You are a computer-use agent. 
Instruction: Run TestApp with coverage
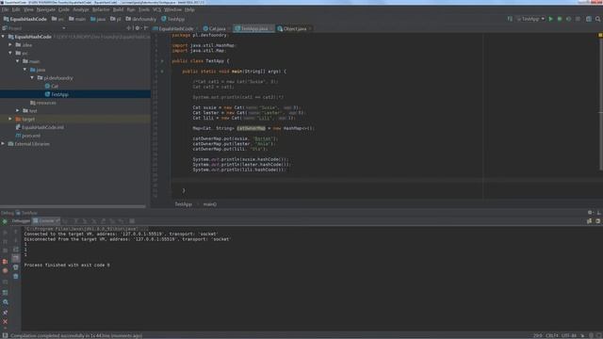(568, 19)
